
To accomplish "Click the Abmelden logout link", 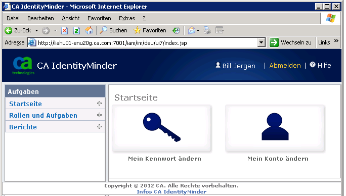I will [285, 66].
